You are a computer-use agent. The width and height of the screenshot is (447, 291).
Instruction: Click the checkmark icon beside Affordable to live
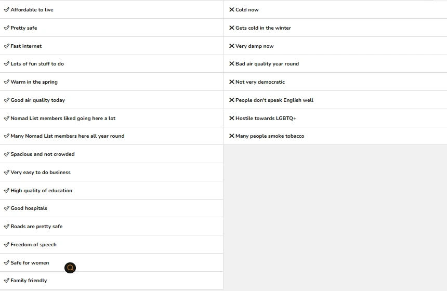coord(7,10)
